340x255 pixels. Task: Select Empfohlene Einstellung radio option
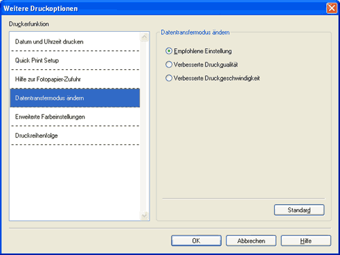(169, 51)
